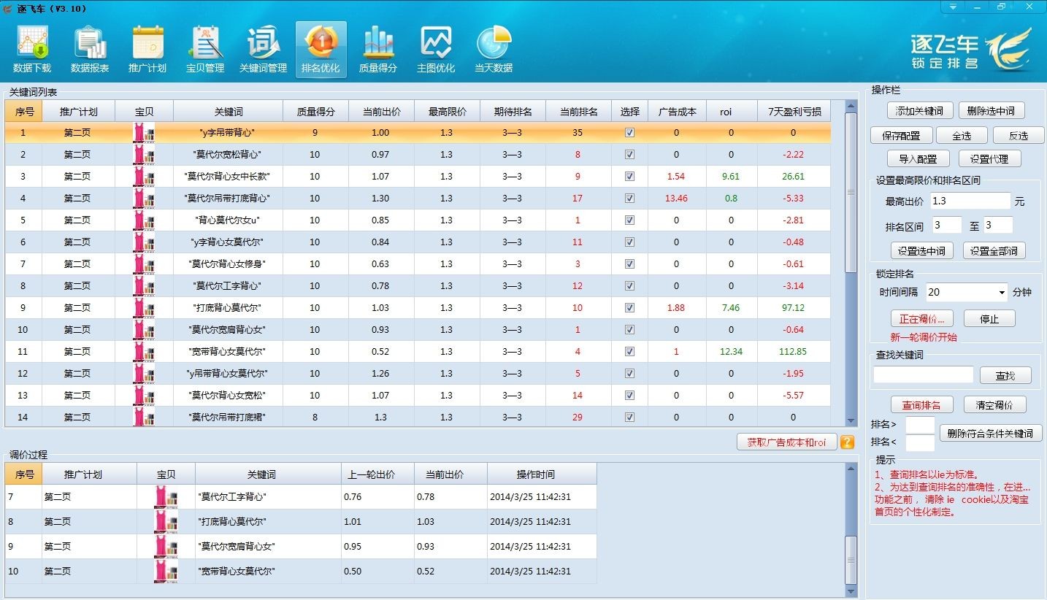
Task: Focus 排名区间 start input field
Action: pos(946,226)
